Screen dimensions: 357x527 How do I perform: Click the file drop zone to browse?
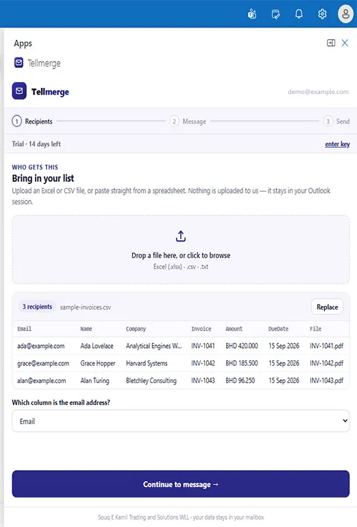coord(181,250)
